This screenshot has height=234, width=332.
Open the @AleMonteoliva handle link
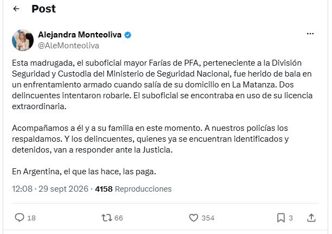[x=68, y=46]
